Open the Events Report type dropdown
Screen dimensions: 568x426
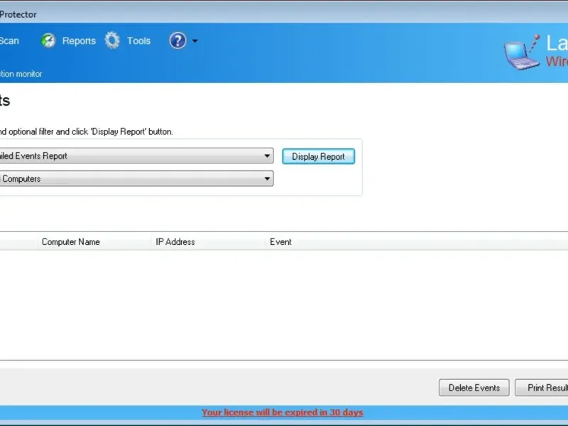pyautogui.click(x=136, y=155)
